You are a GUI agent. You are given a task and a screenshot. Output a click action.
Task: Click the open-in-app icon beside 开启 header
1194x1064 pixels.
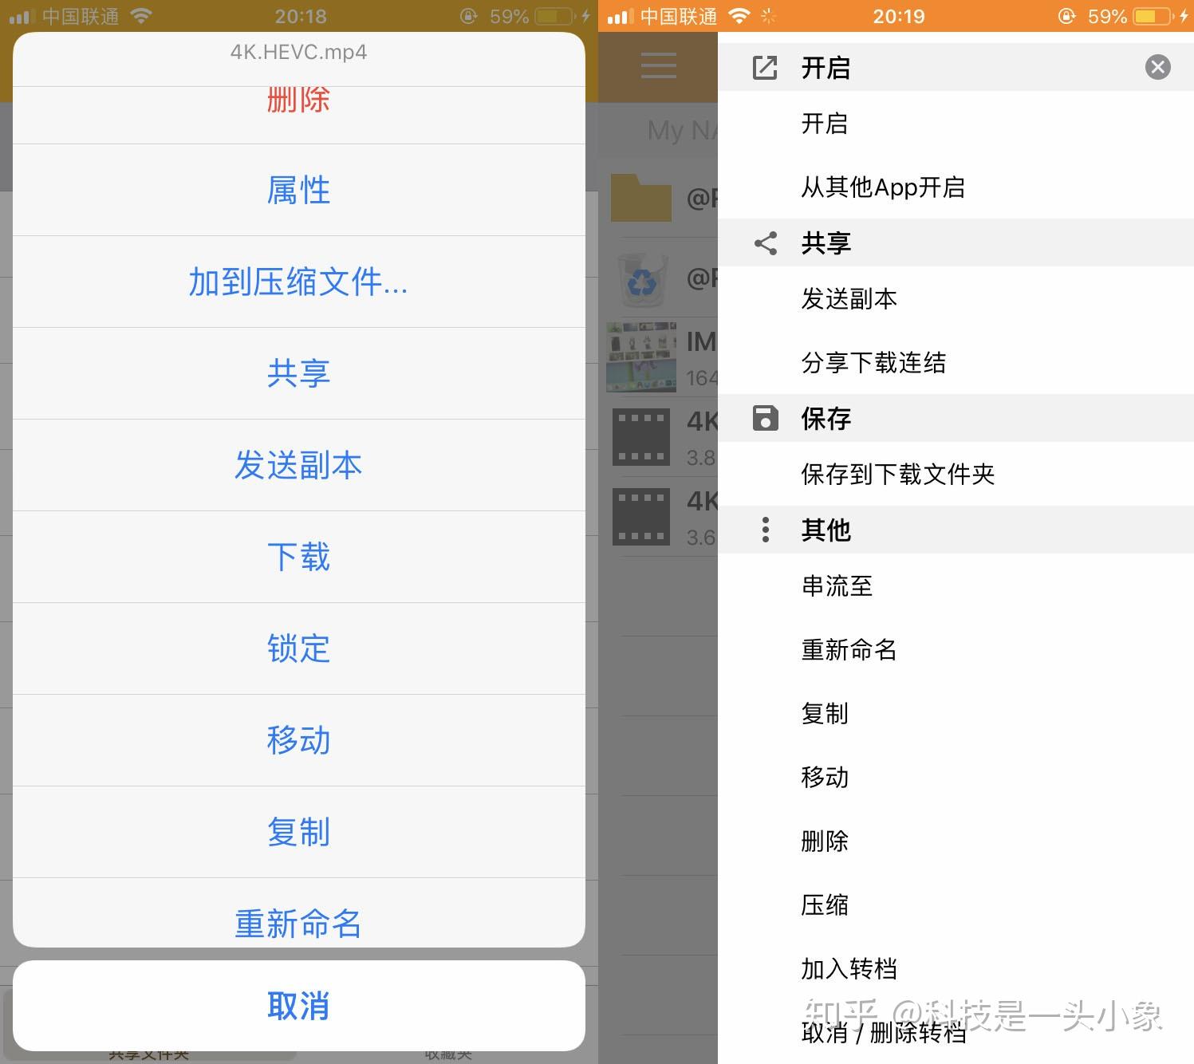[x=765, y=68]
